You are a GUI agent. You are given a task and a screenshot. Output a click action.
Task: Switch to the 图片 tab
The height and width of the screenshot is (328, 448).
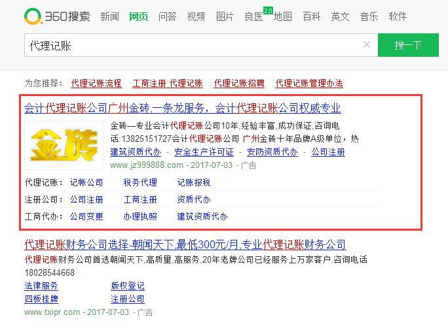[225, 16]
